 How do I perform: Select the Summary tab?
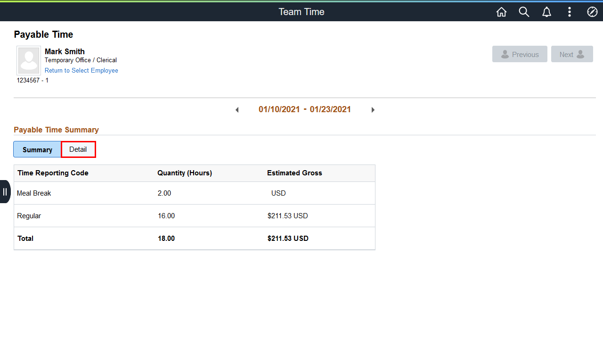click(37, 149)
